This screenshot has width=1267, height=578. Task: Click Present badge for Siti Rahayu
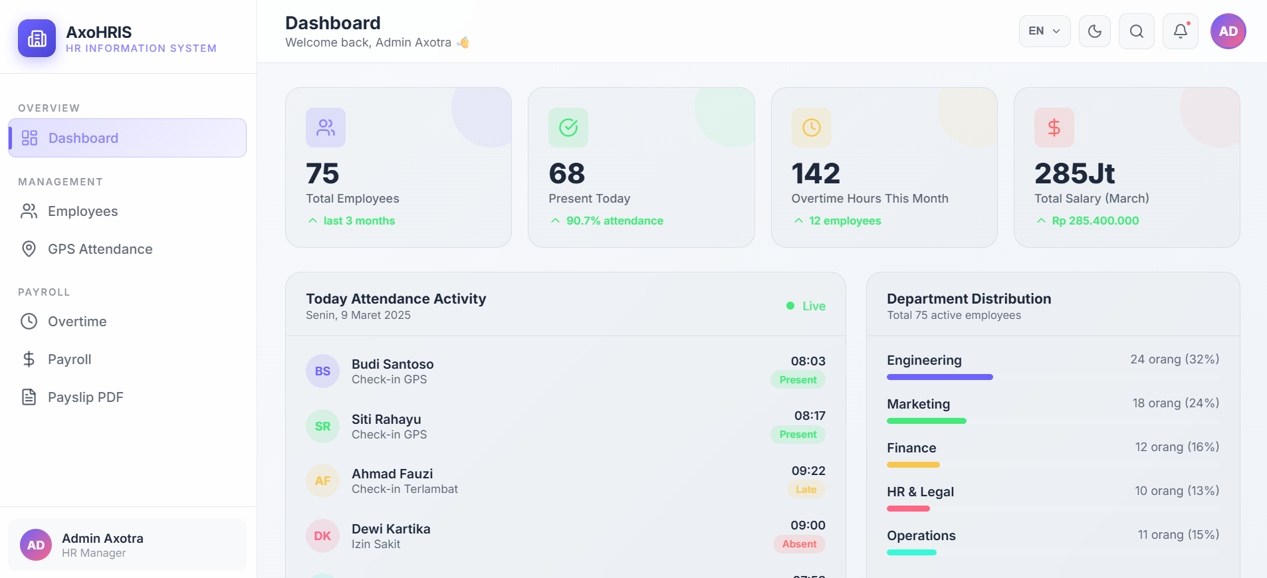pos(798,434)
